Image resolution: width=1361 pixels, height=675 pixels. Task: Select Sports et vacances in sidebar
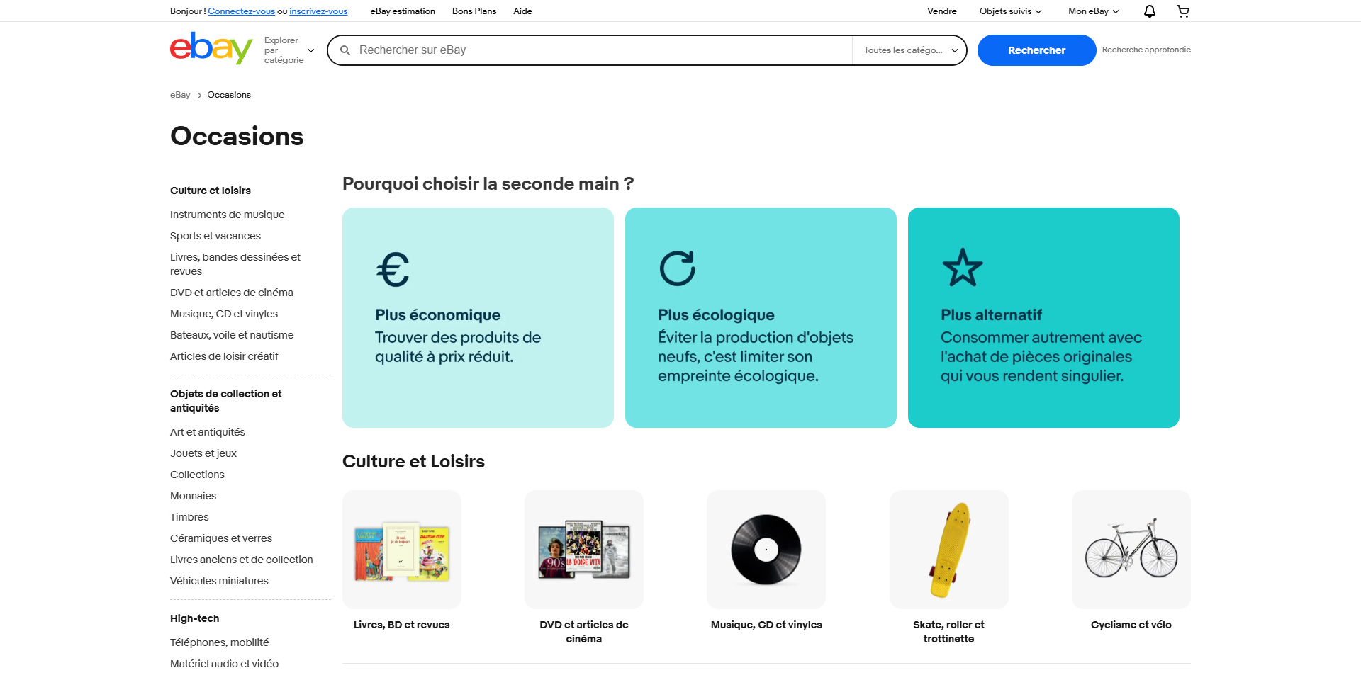[215, 236]
